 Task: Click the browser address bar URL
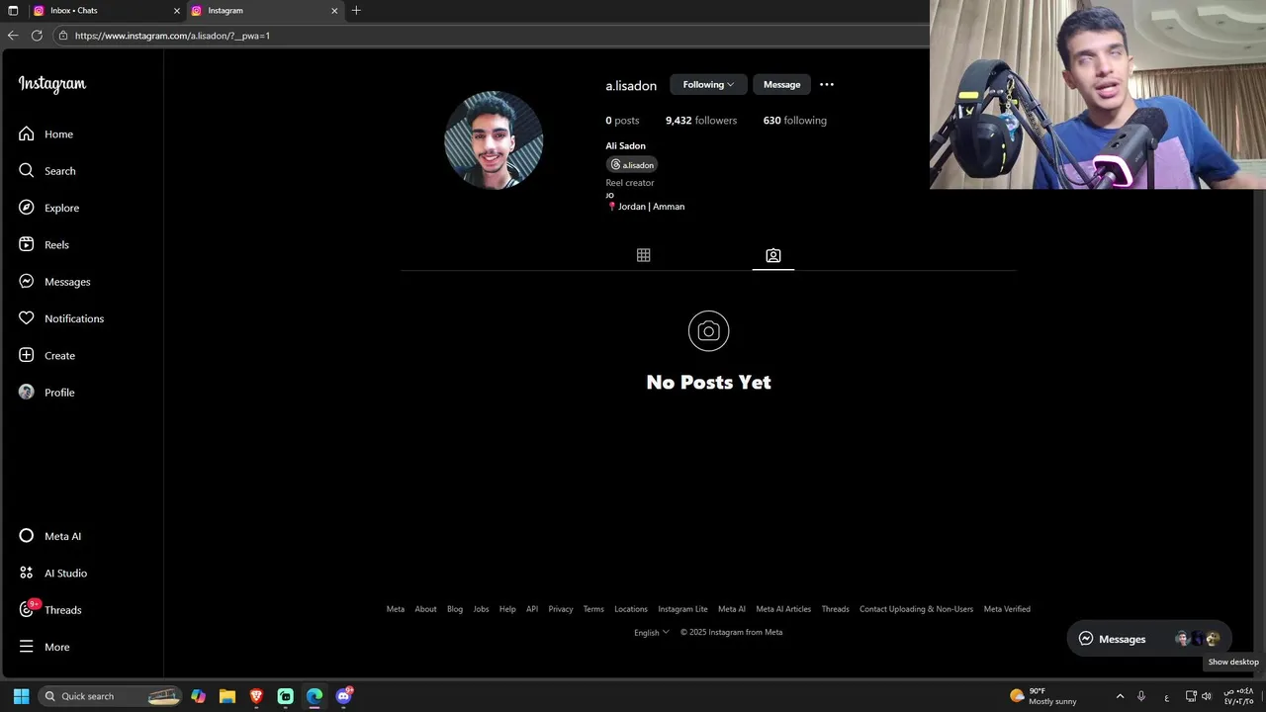(172, 36)
